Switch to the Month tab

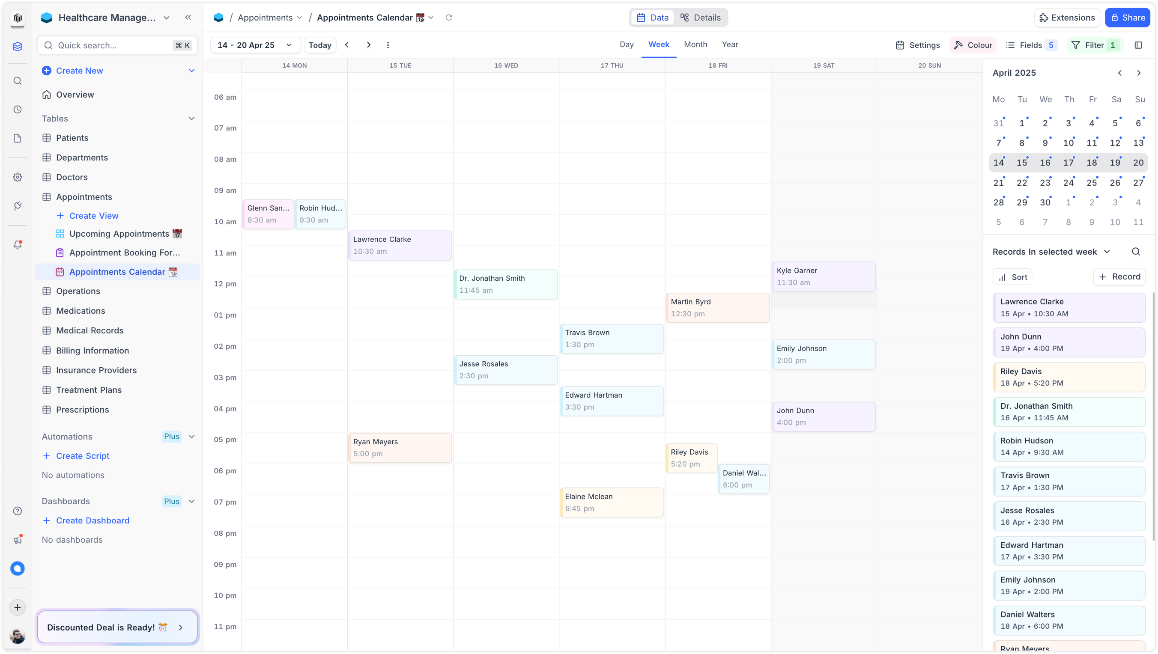(695, 45)
